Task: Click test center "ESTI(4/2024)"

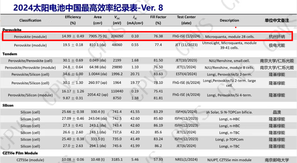Action: click(x=186, y=74)
